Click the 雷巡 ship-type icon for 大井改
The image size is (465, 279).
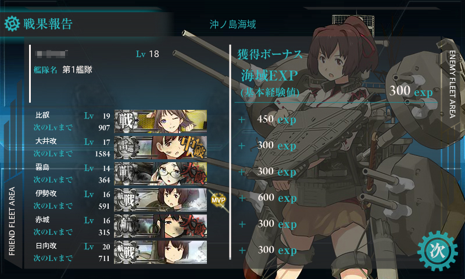coord(127,148)
